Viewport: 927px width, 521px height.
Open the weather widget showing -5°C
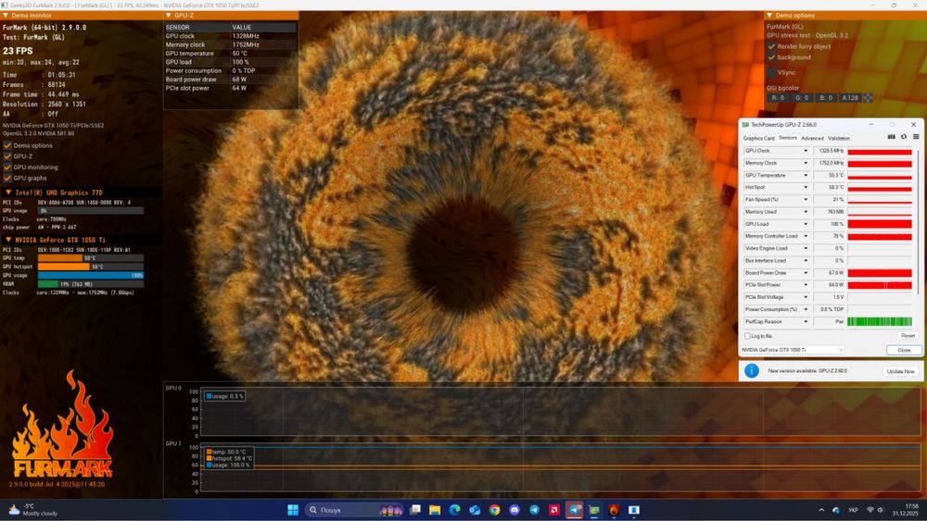(x=33, y=510)
